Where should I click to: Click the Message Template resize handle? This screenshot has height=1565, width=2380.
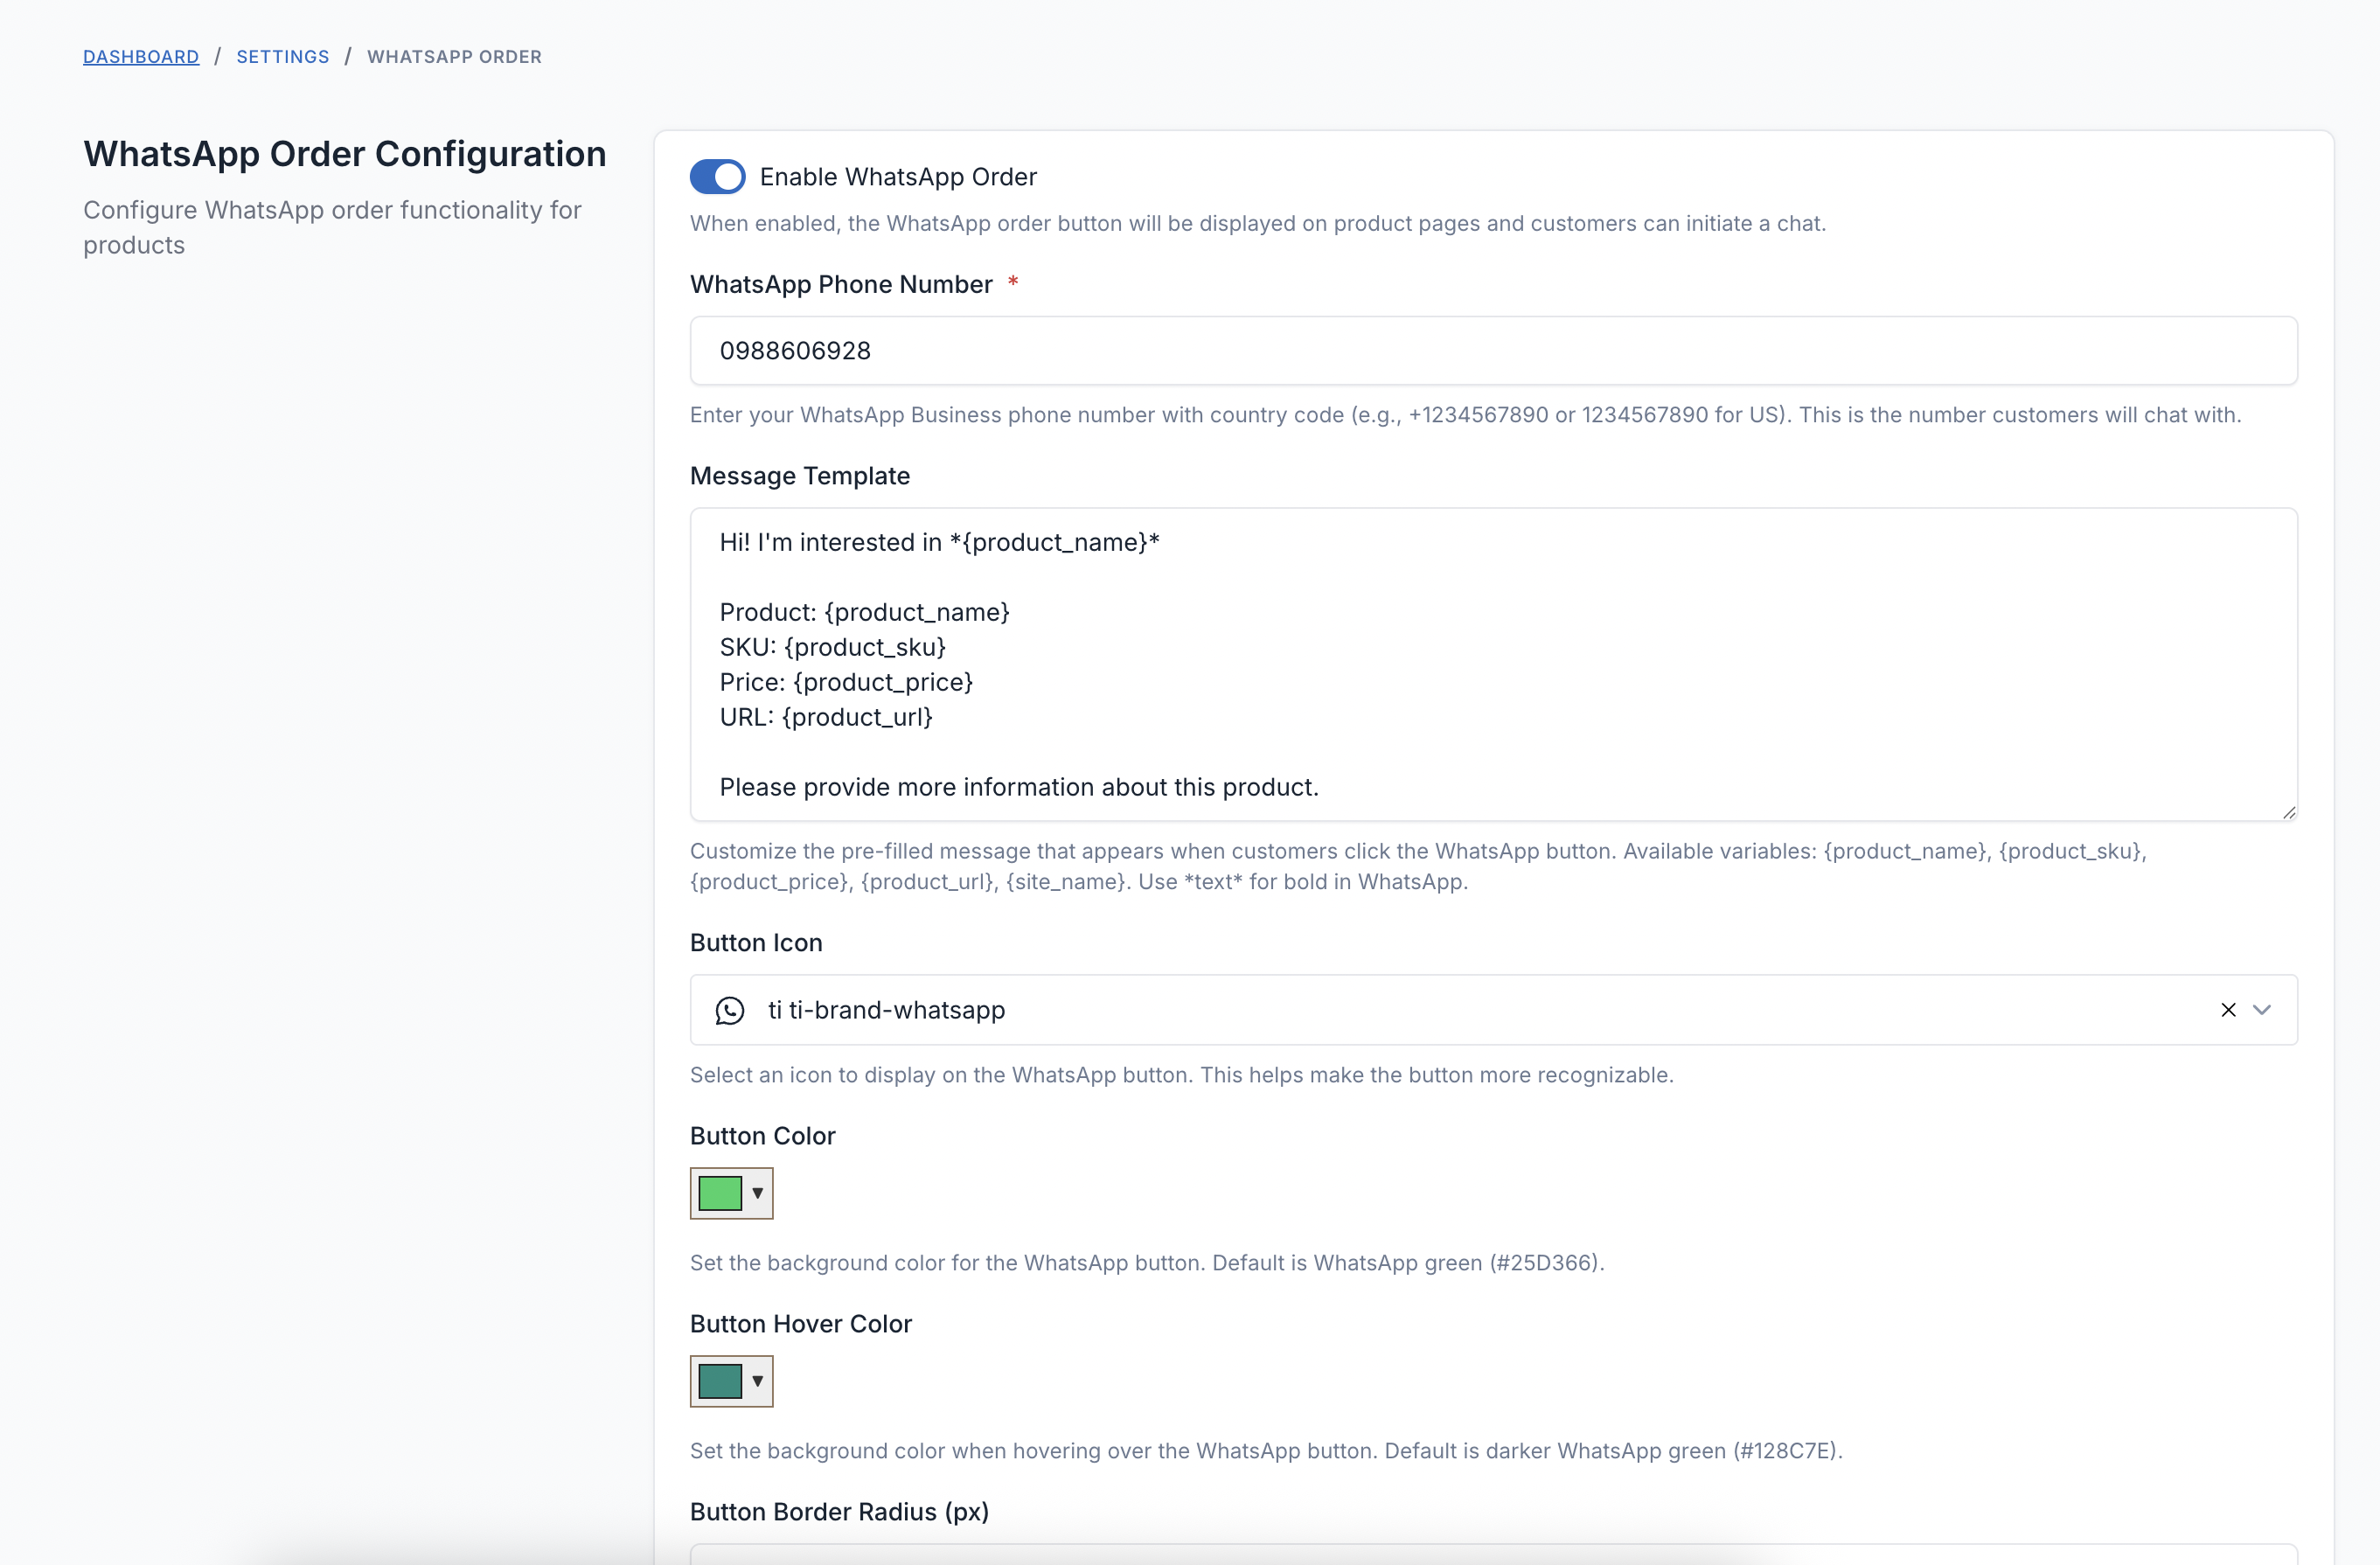pos(2288,812)
